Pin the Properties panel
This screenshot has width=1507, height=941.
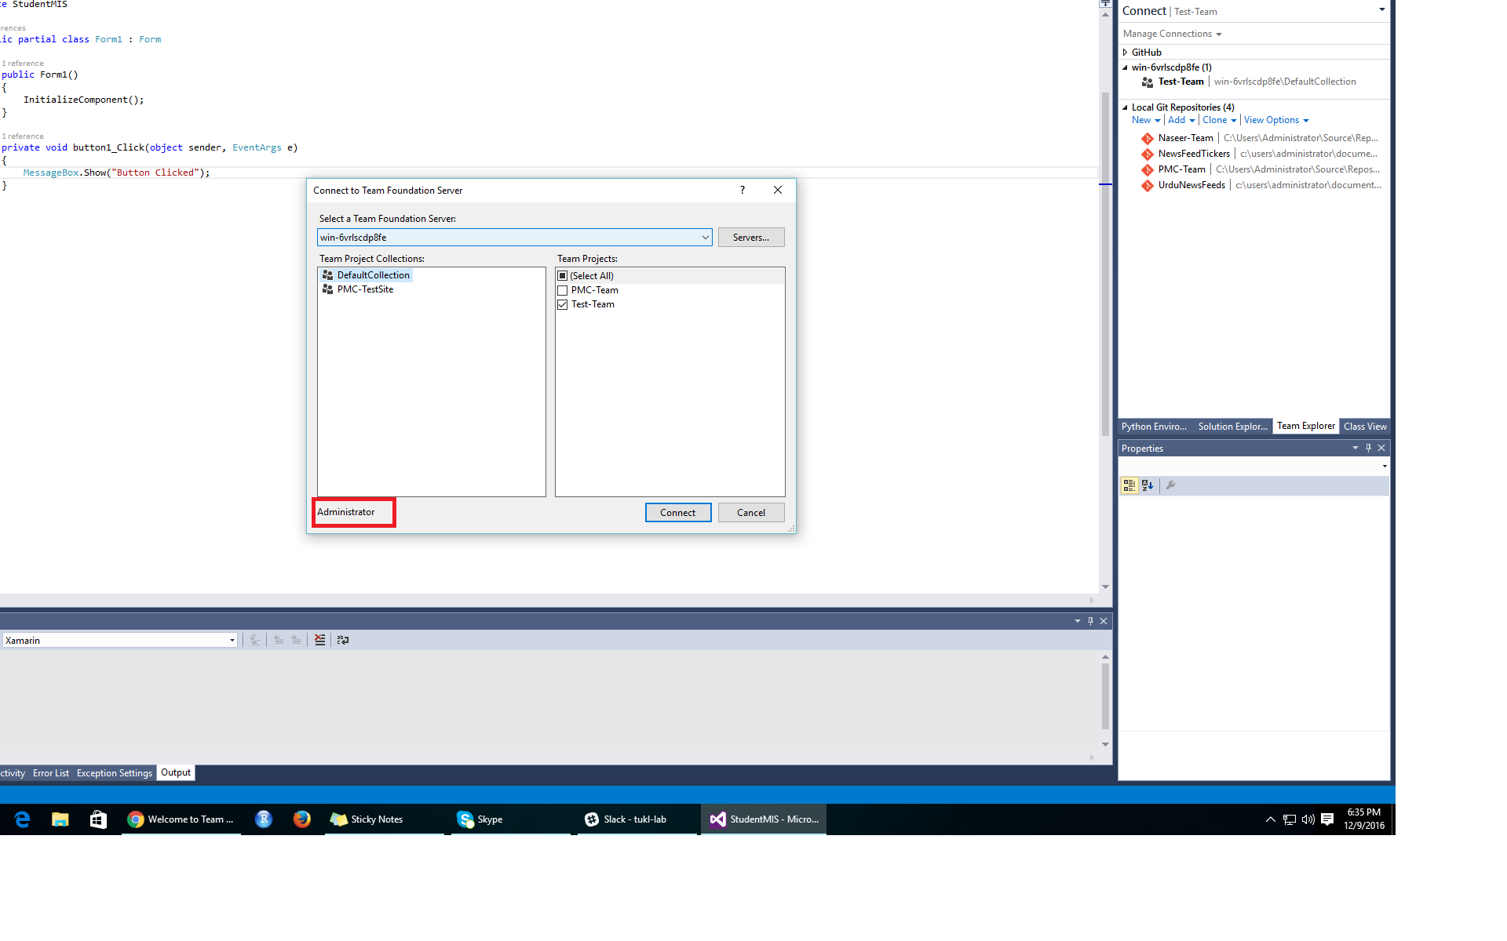point(1368,448)
